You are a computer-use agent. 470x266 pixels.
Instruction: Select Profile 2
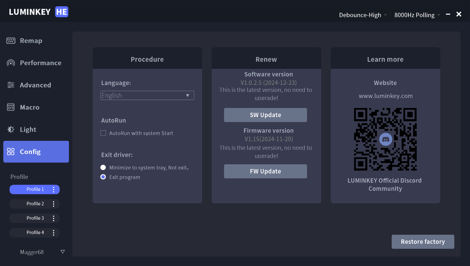[35, 204]
